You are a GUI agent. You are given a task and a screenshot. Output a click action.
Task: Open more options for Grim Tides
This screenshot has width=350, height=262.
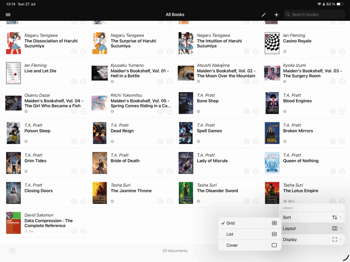(x=83, y=171)
